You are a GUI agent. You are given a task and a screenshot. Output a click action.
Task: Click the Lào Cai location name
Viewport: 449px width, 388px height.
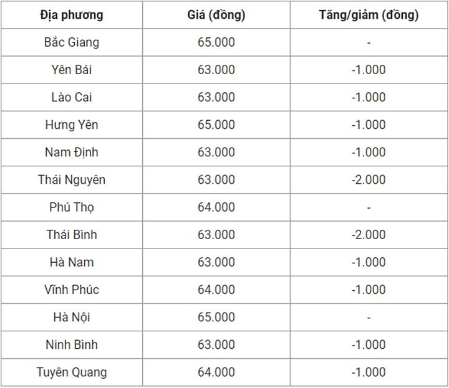pyautogui.click(x=72, y=97)
